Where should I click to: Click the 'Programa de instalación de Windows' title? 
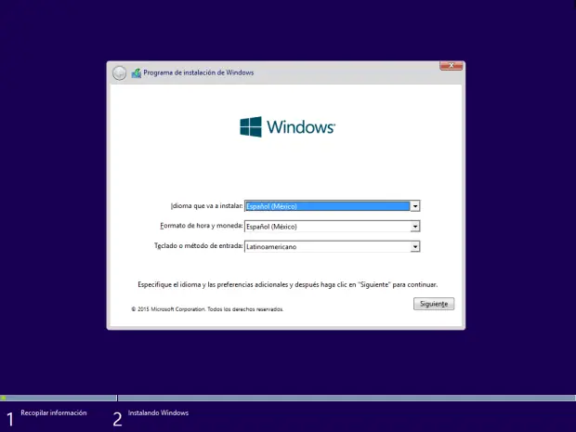(x=199, y=72)
